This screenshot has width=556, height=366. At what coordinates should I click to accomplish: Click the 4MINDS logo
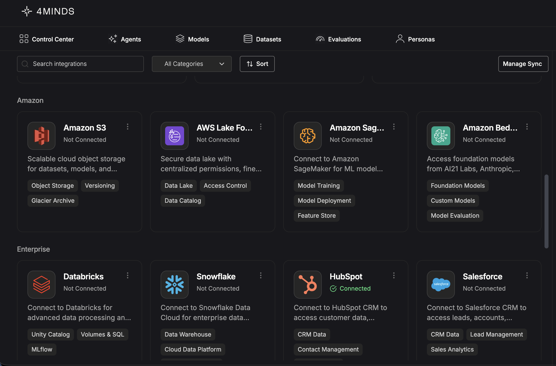click(x=48, y=11)
